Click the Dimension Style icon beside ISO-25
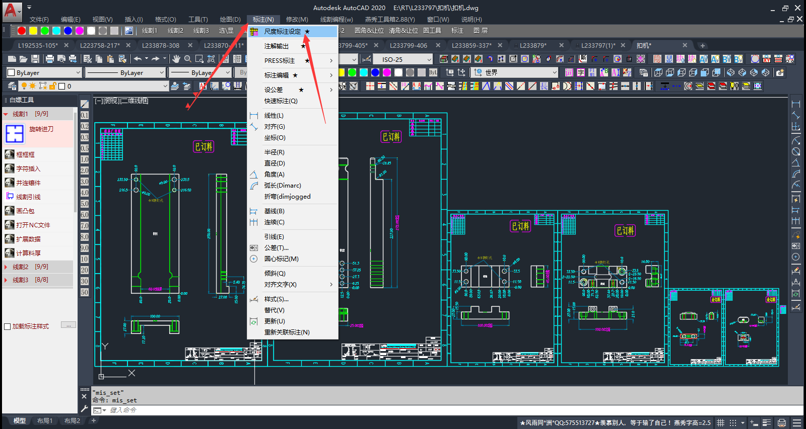 point(367,59)
